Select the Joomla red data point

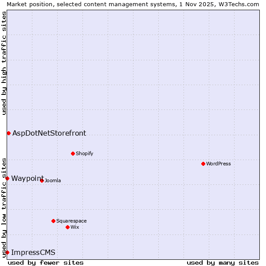42,180
